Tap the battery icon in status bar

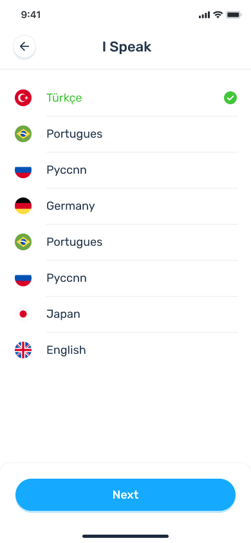tap(234, 15)
